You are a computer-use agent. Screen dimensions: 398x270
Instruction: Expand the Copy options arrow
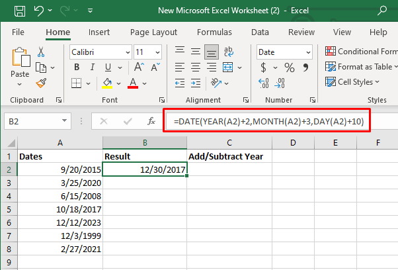(52, 67)
